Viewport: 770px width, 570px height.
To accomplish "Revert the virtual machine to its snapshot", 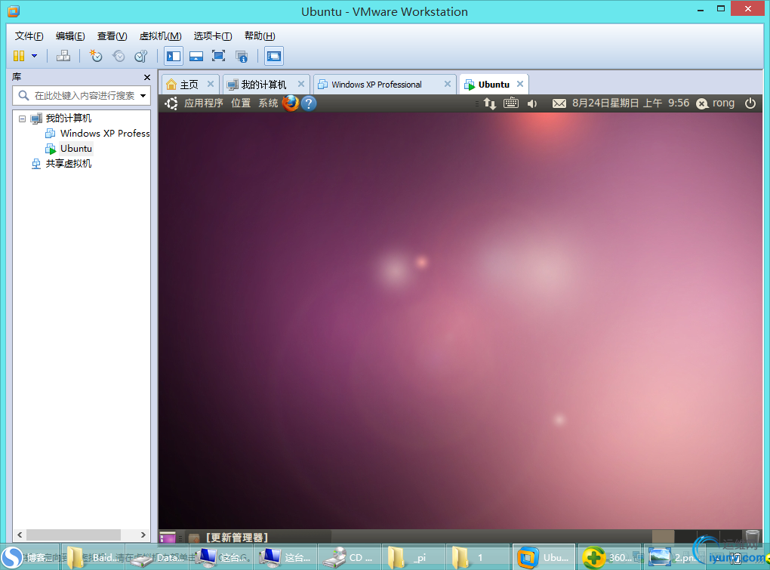I will (119, 56).
